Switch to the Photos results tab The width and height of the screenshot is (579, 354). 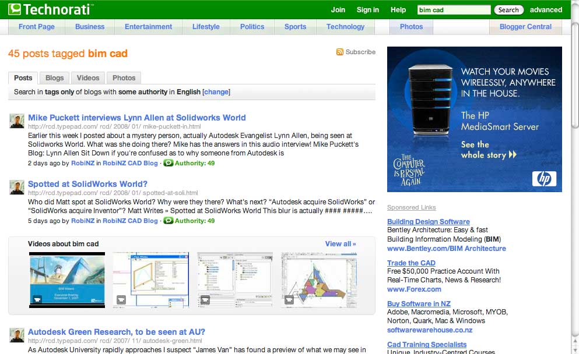point(124,78)
